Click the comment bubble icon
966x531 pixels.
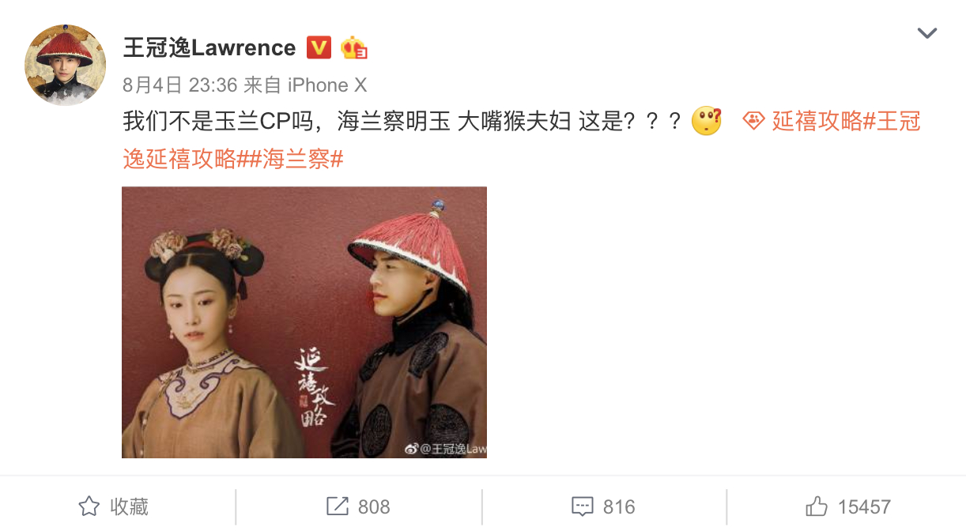click(583, 507)
